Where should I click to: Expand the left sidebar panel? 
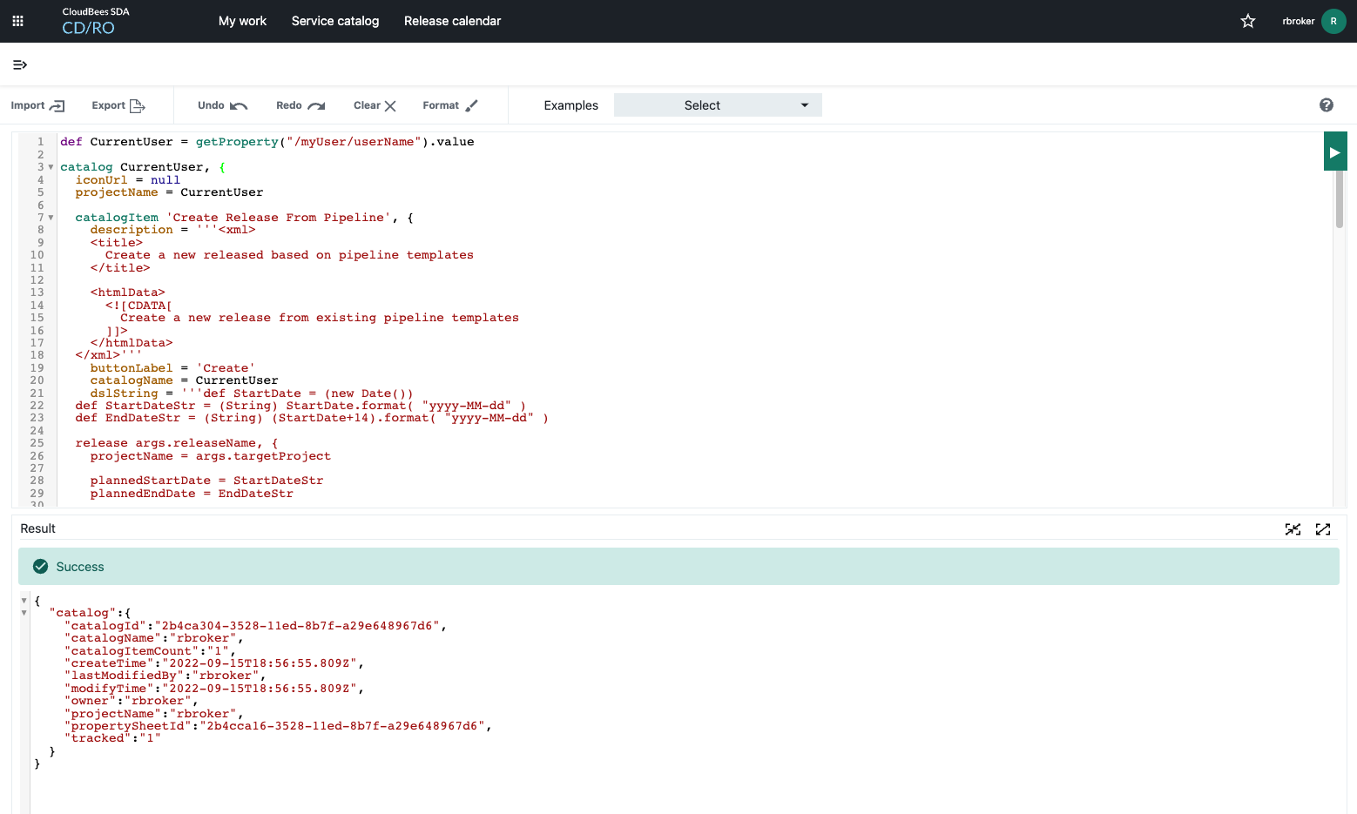point(19,64)
